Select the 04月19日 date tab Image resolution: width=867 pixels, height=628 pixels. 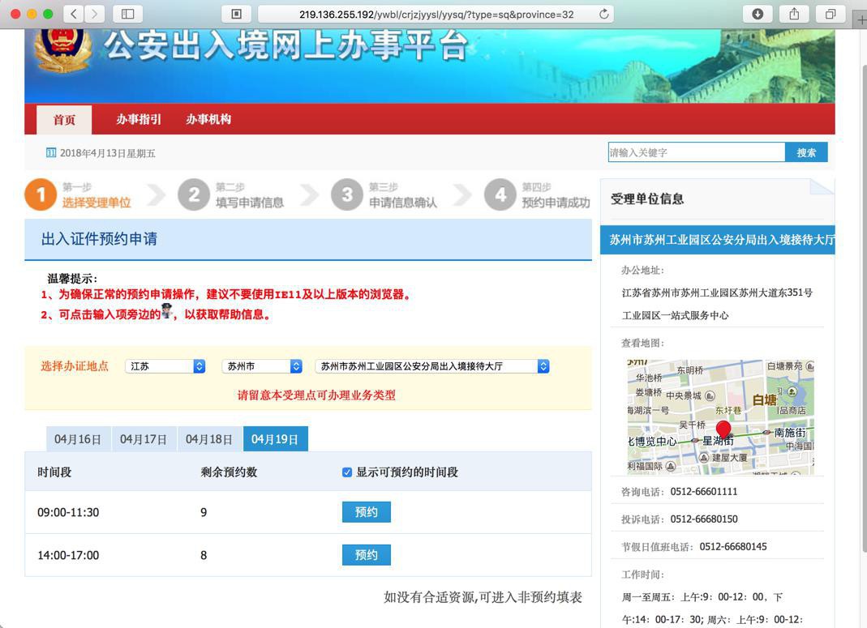point(276,439)
